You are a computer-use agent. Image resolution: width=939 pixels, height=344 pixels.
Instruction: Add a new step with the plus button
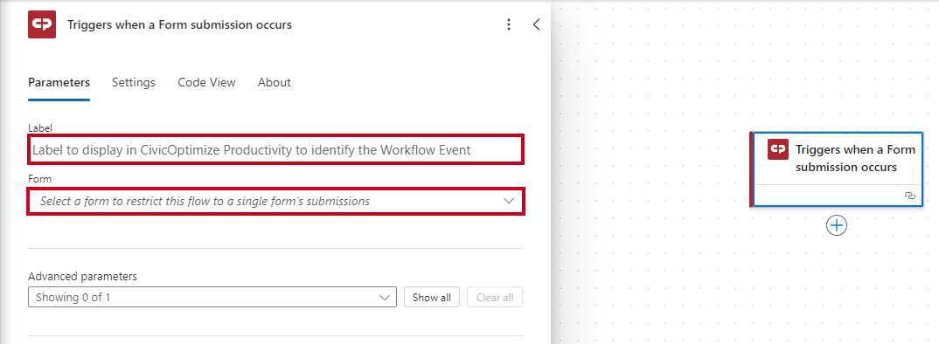[837, 225]
